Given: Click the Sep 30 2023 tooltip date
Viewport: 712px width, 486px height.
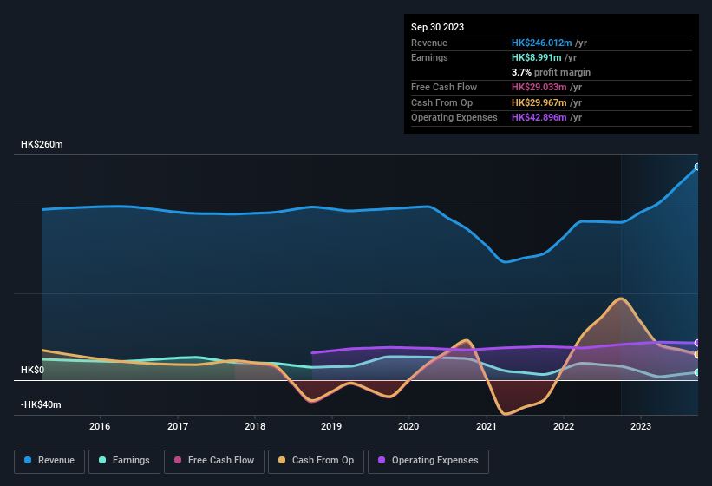Looking at the screenshot, I should pos(438,27).
